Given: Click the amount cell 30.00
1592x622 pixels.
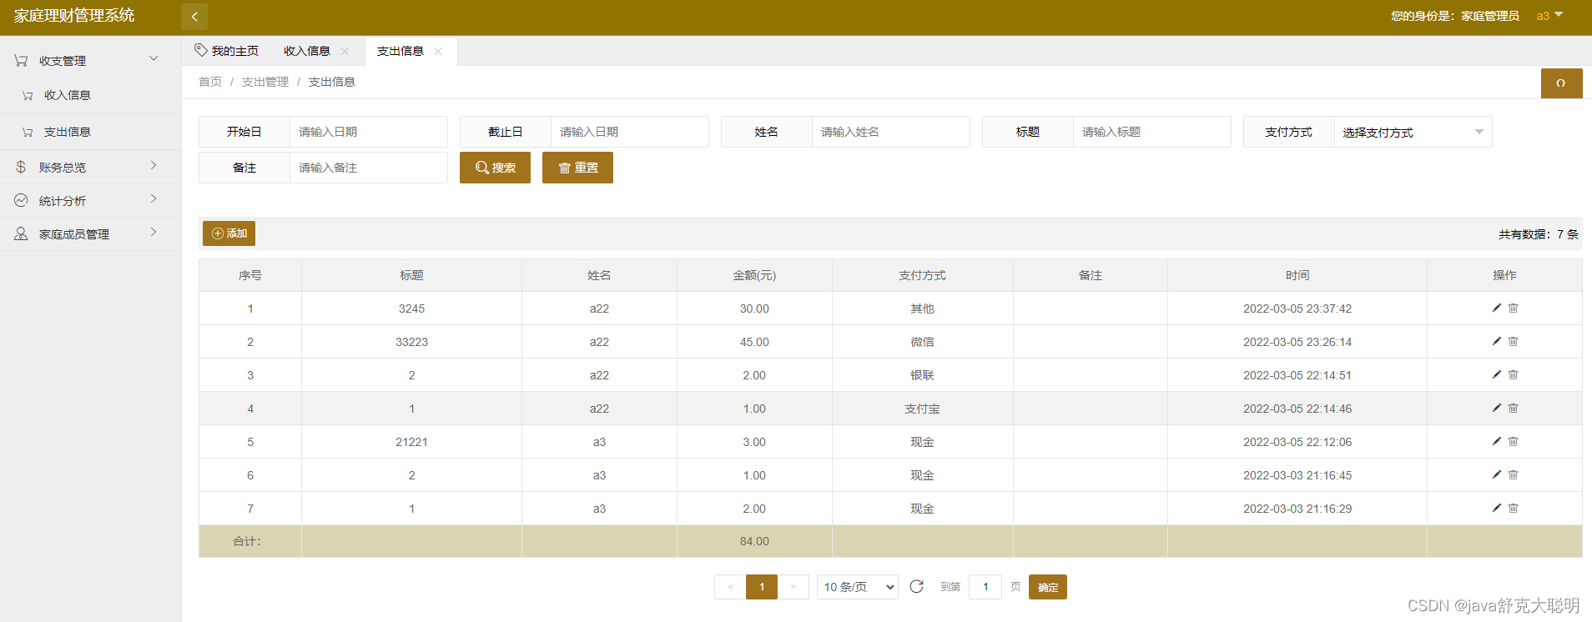Looking at the screenshot, I should point(754,308).
